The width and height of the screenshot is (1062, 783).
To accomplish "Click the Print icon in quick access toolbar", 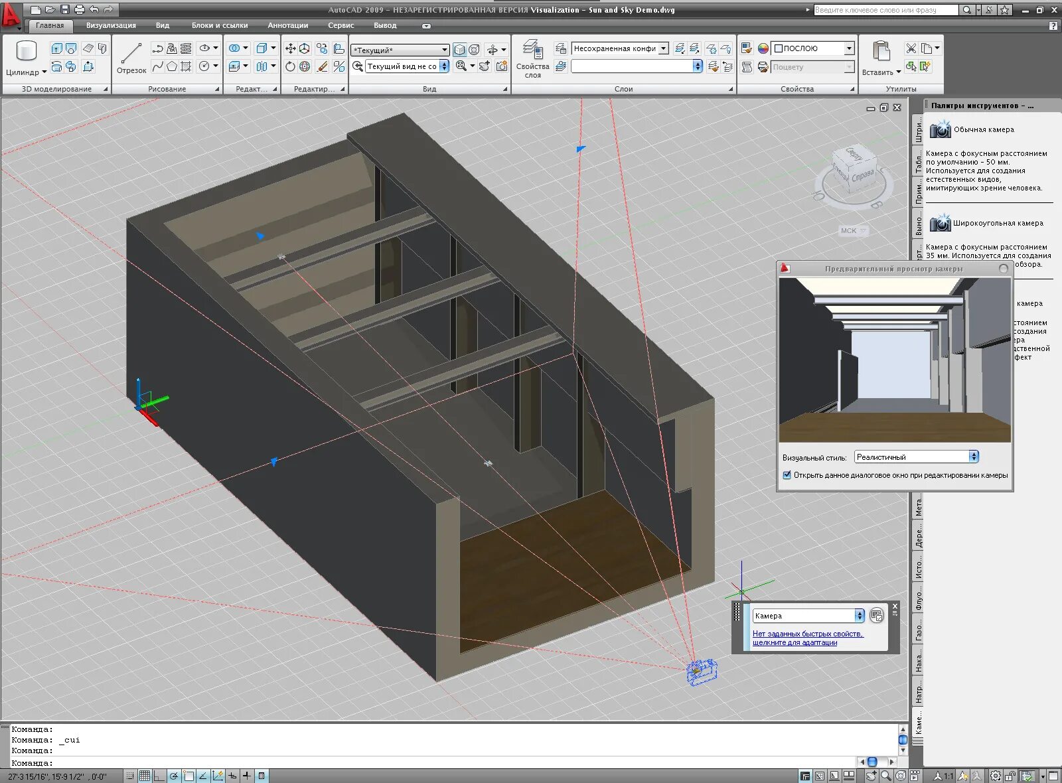I will (79, 9).
